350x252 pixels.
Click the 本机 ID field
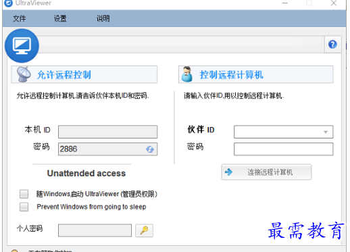click(x=107, y=132)
